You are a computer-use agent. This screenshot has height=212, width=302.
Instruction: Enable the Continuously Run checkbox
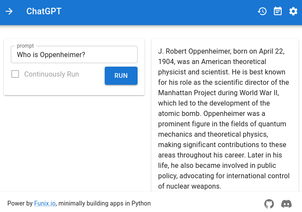click(15, 74)
